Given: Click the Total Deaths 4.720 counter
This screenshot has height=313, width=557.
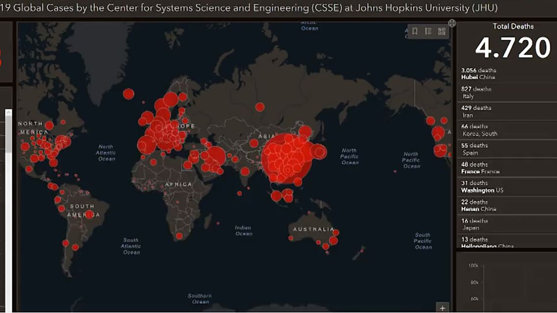Looking at the screenshot, I should coord(513,48).
